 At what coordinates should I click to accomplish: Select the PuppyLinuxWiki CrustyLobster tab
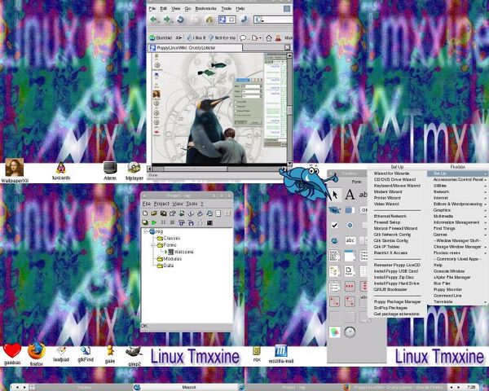pyautogui.click(x=196, y=48)
